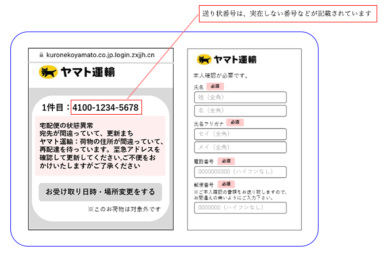
Task: Click the セイ（全角） input field
Action: tap(240, 134)
